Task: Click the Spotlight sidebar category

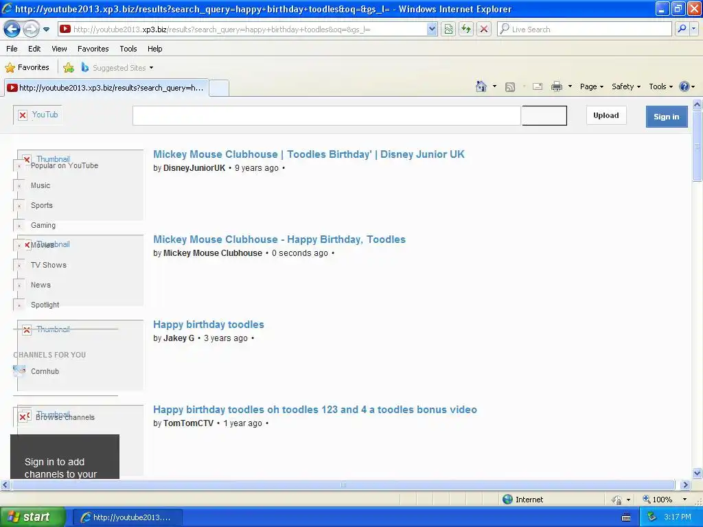Action: (45, 305)
